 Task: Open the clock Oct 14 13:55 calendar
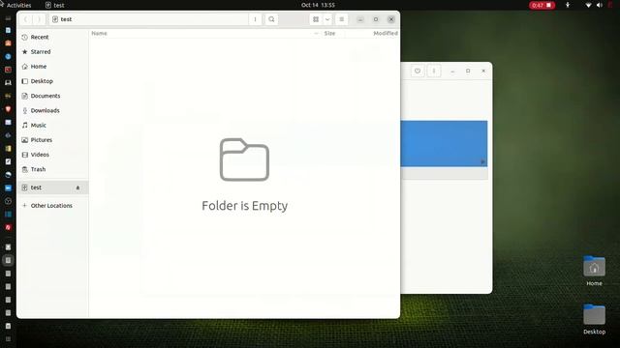[x=318, y=5]
